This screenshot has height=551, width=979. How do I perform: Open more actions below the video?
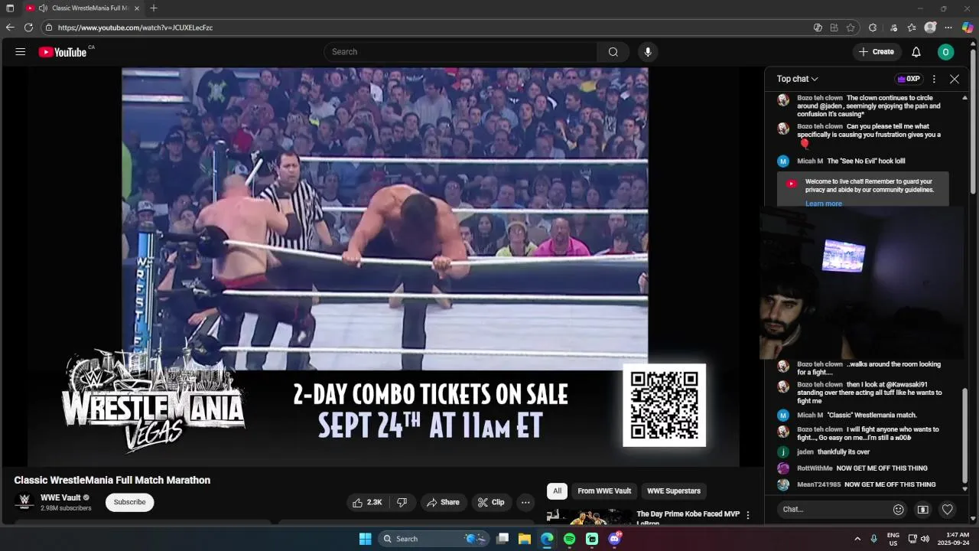(x=525, y=502)
